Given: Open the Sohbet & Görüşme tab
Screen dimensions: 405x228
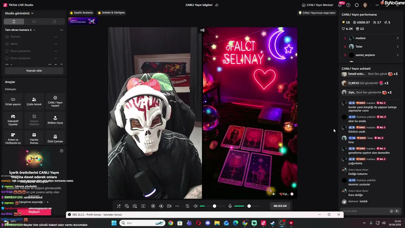Looking at the screenshot, I should tap(111, 13).
